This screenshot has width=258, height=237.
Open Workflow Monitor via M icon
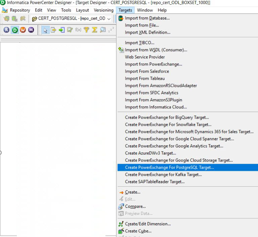[x=31, y=30]
